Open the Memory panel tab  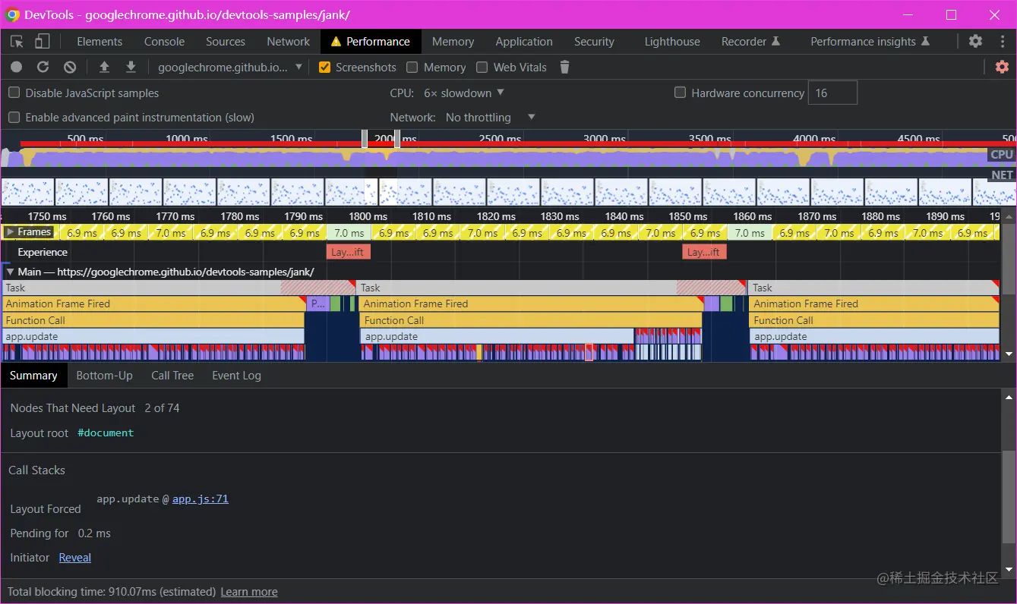tap(453, 42)
